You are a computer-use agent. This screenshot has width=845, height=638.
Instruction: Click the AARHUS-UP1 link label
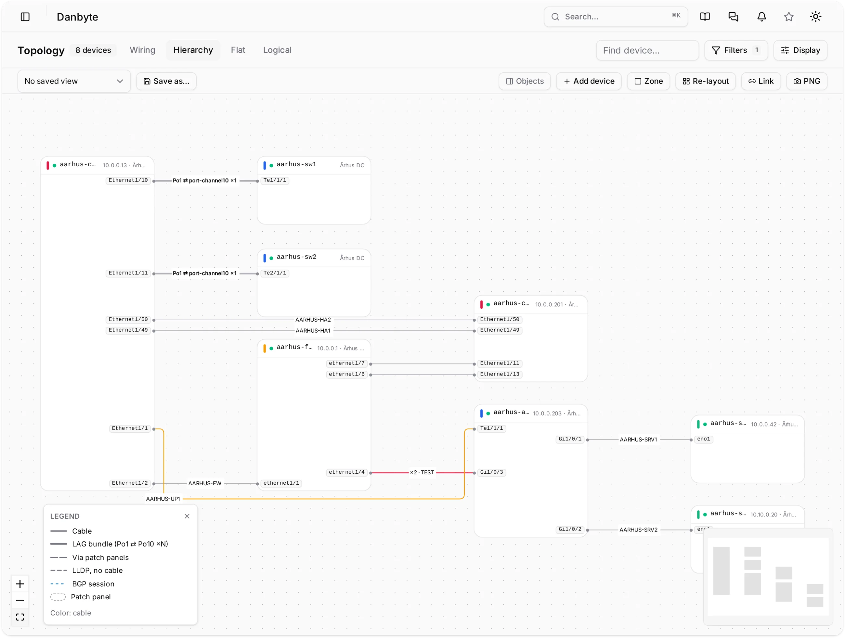point(163,499)
